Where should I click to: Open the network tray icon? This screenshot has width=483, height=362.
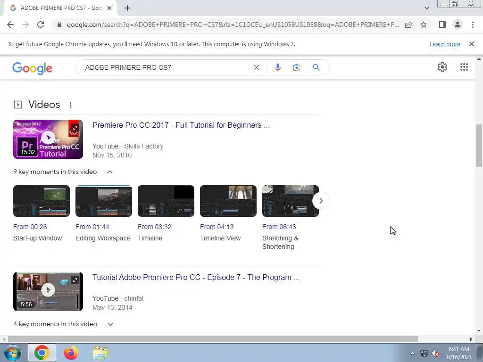pos(424,354)
